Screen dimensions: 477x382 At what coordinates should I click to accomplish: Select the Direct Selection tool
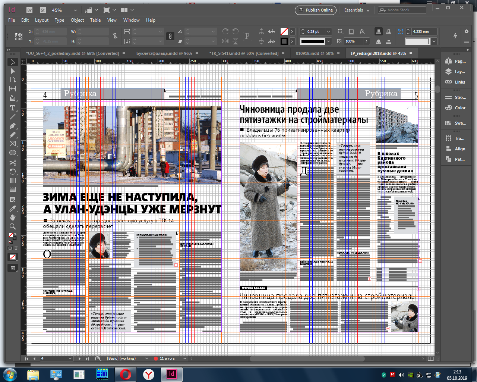tap(13, 71)
